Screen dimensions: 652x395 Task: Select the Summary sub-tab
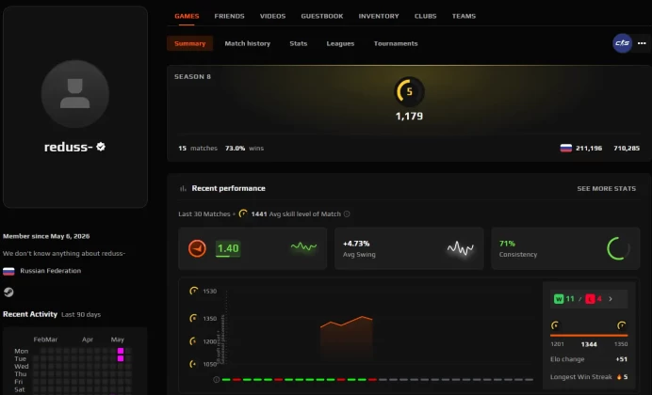189,43
